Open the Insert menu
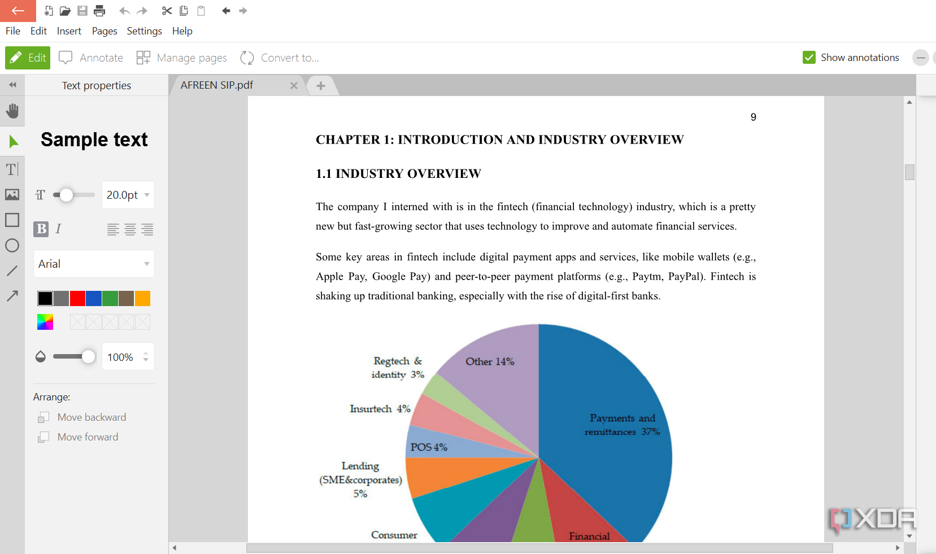 [69, 31]
